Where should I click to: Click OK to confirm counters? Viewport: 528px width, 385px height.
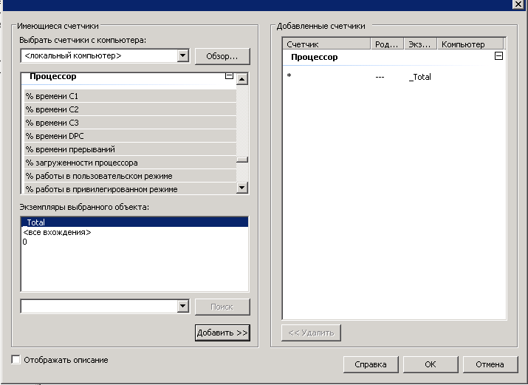[x=430, y=364]
